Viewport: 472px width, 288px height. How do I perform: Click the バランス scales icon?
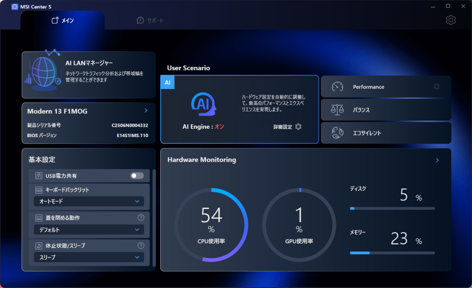[x=337, y=110]
